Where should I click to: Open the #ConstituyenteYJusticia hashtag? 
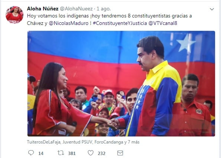120,23
